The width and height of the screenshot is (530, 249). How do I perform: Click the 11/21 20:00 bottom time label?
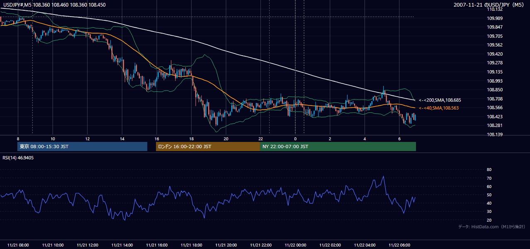pos(226,245)
